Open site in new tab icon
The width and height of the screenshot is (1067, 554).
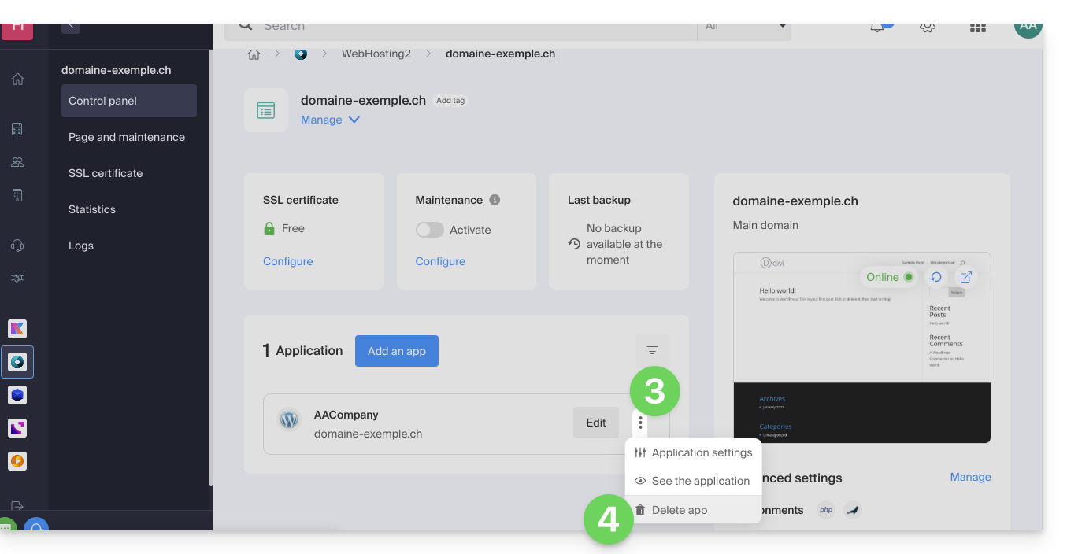(965, 277)
